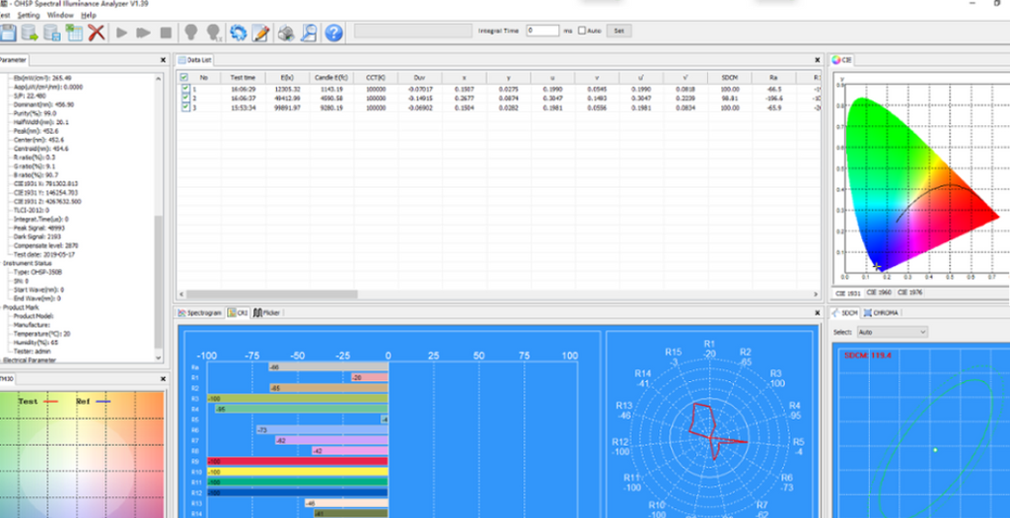Uncheck the checkbox for row 2

point(184,97)
